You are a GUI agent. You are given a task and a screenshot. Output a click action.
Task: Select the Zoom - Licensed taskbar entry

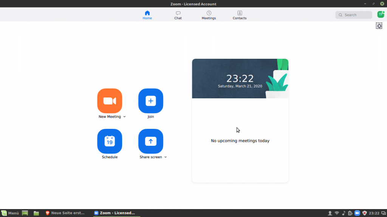tap(117, 213)
